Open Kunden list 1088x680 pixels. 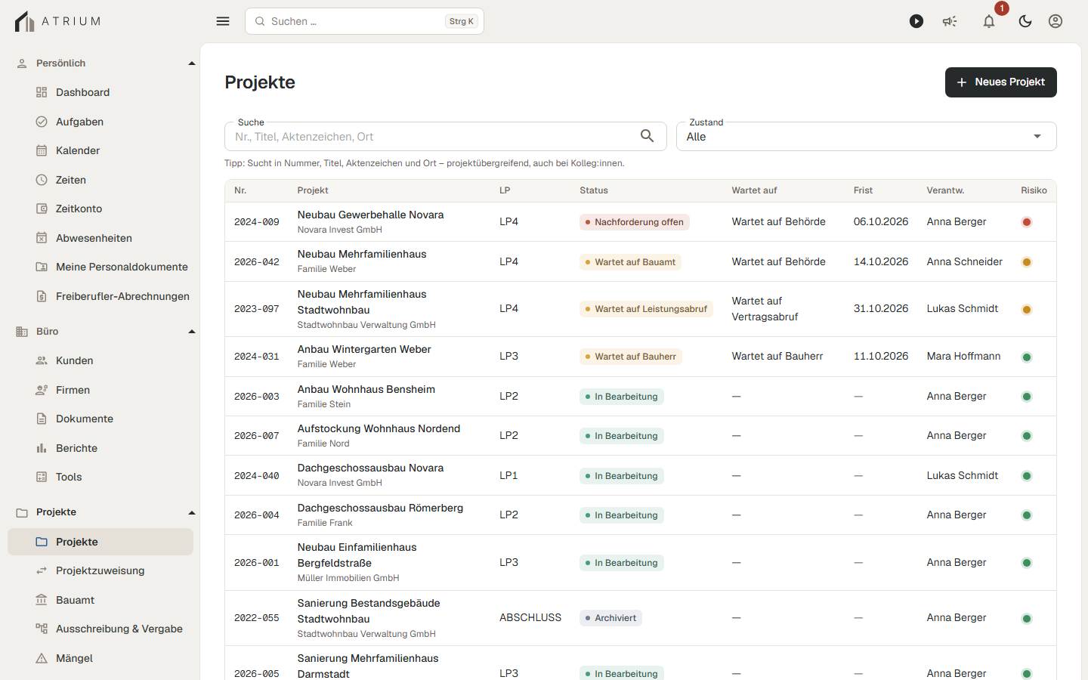click(100, 360)
